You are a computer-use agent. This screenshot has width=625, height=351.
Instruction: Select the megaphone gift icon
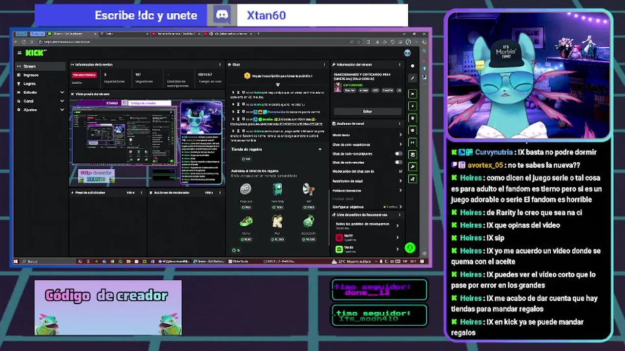(309, 190)
